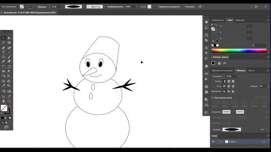This screenshot has height=152, width=271.
Task: Swap fill and stroke arrows in toolbar
Action: [x=10, y=106]
